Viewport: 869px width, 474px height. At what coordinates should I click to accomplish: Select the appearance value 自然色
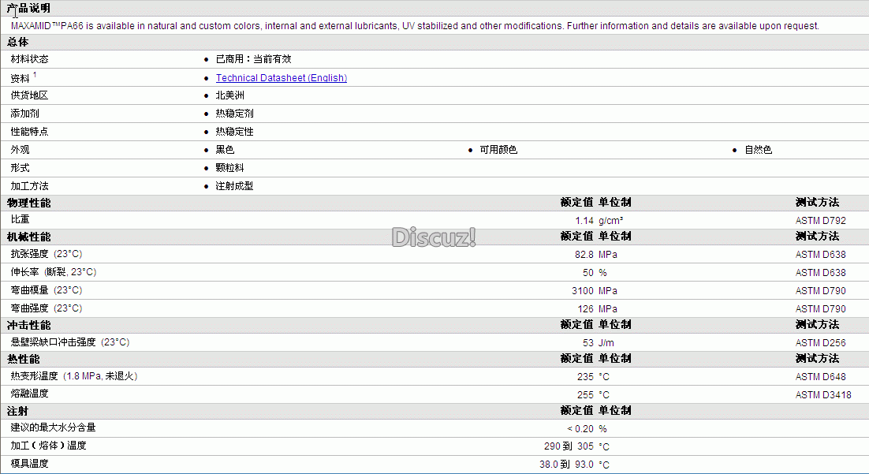tap(758, 150)
